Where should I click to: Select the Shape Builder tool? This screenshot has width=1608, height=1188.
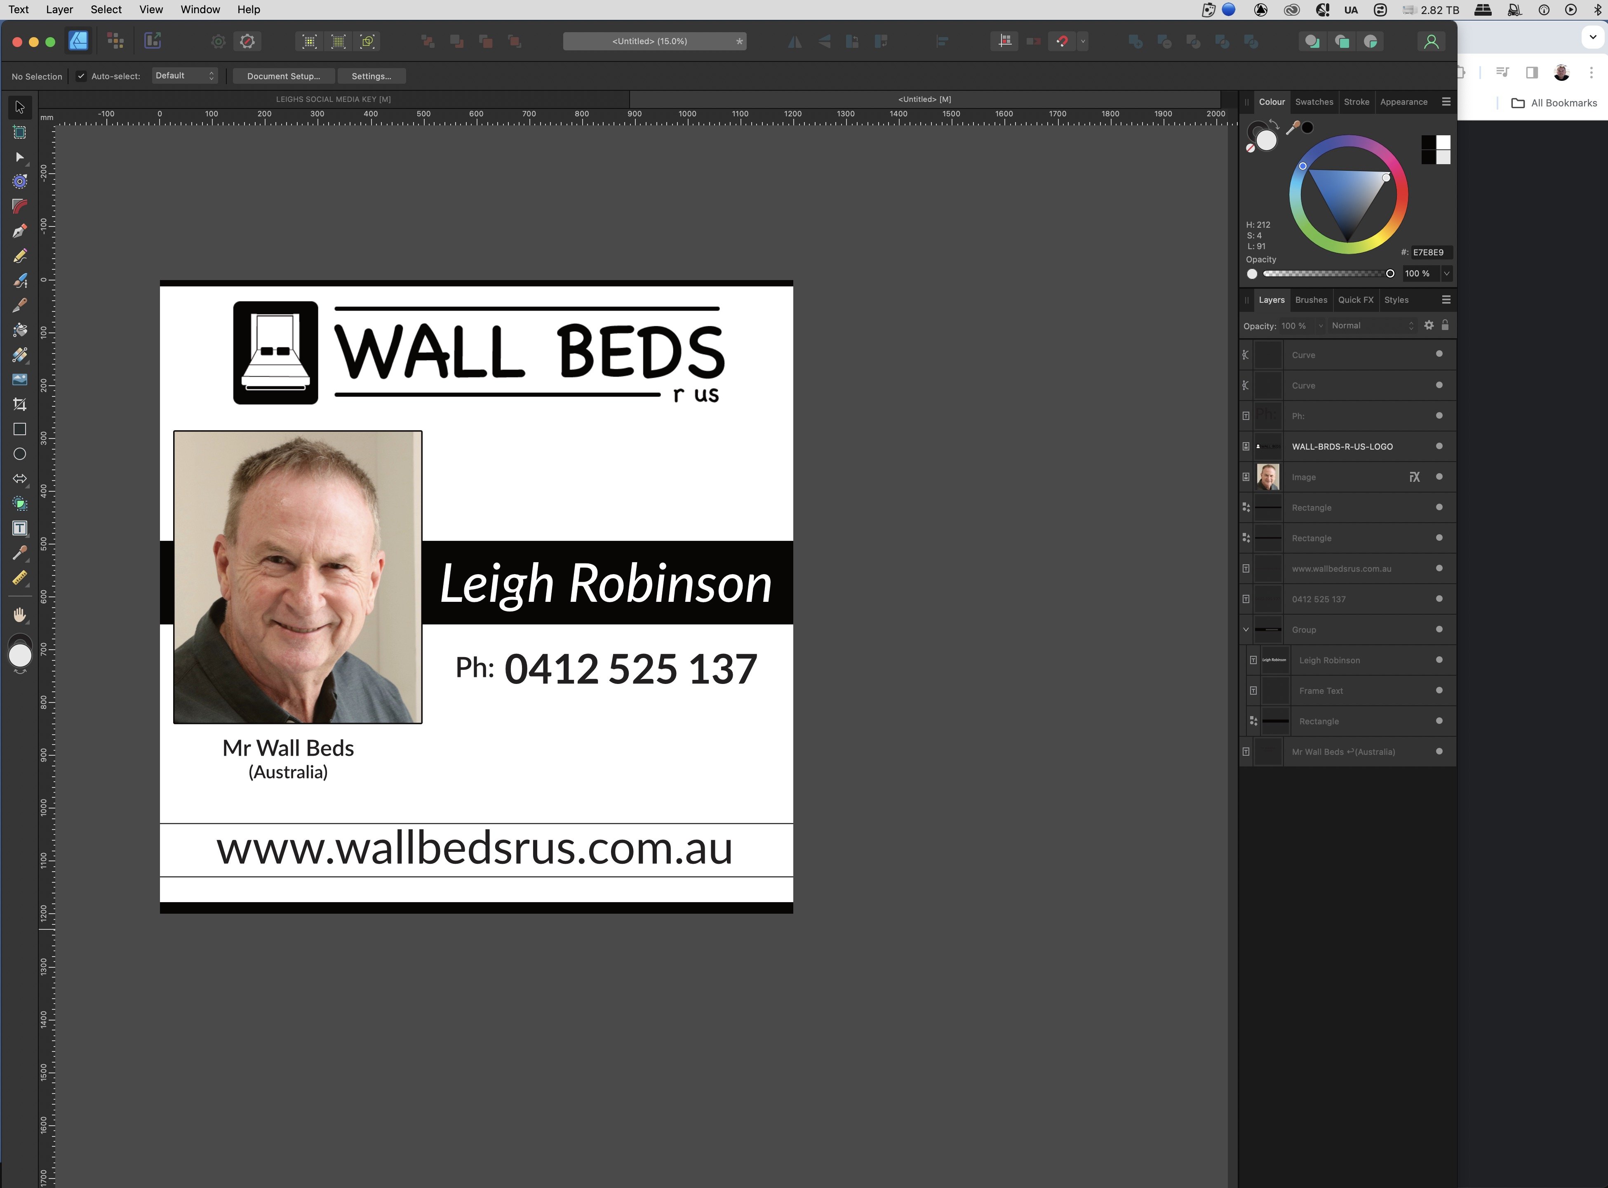19,503
